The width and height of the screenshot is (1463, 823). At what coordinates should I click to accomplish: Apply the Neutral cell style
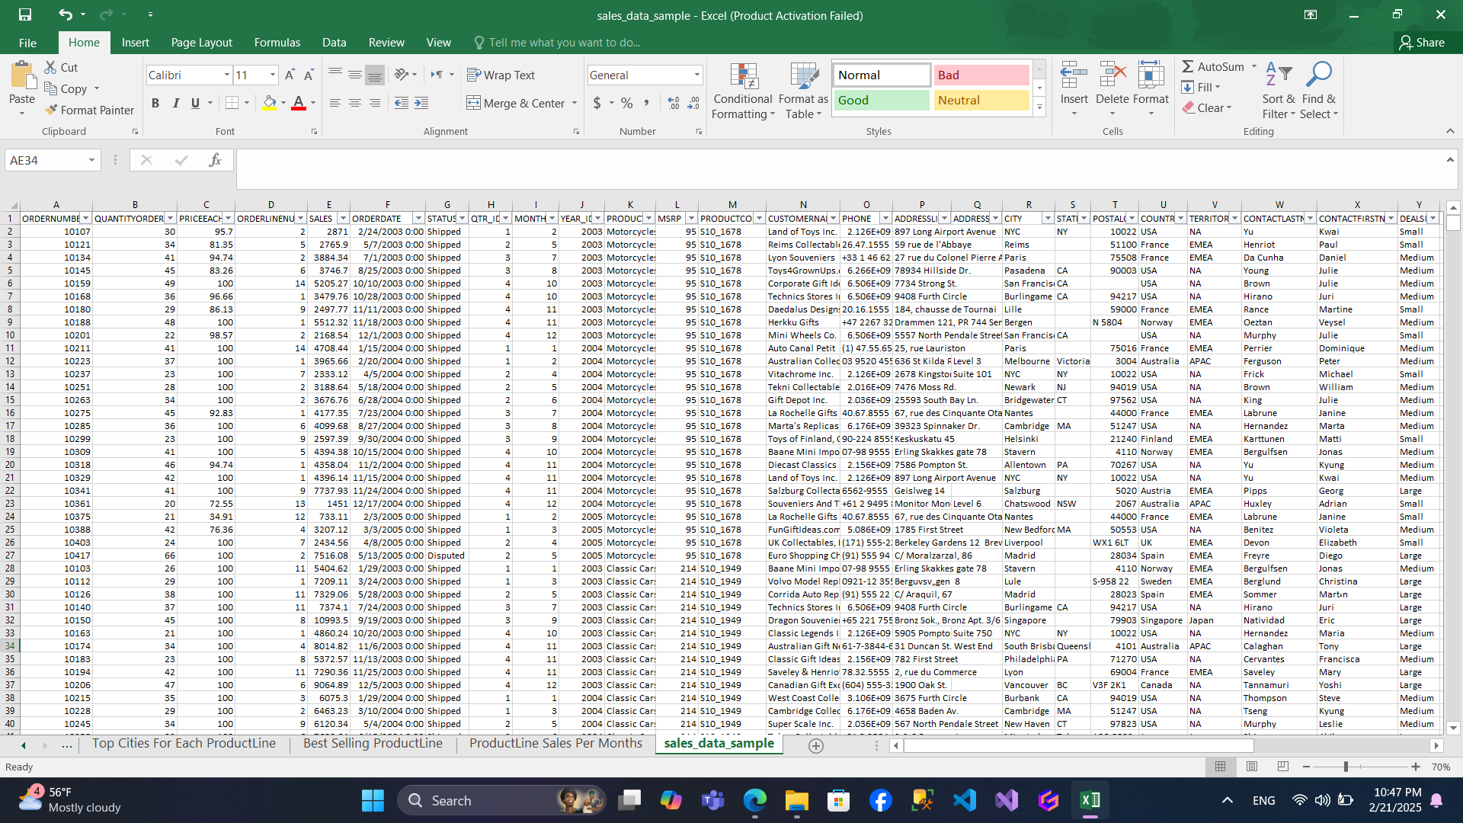click(x=981, y=100)
